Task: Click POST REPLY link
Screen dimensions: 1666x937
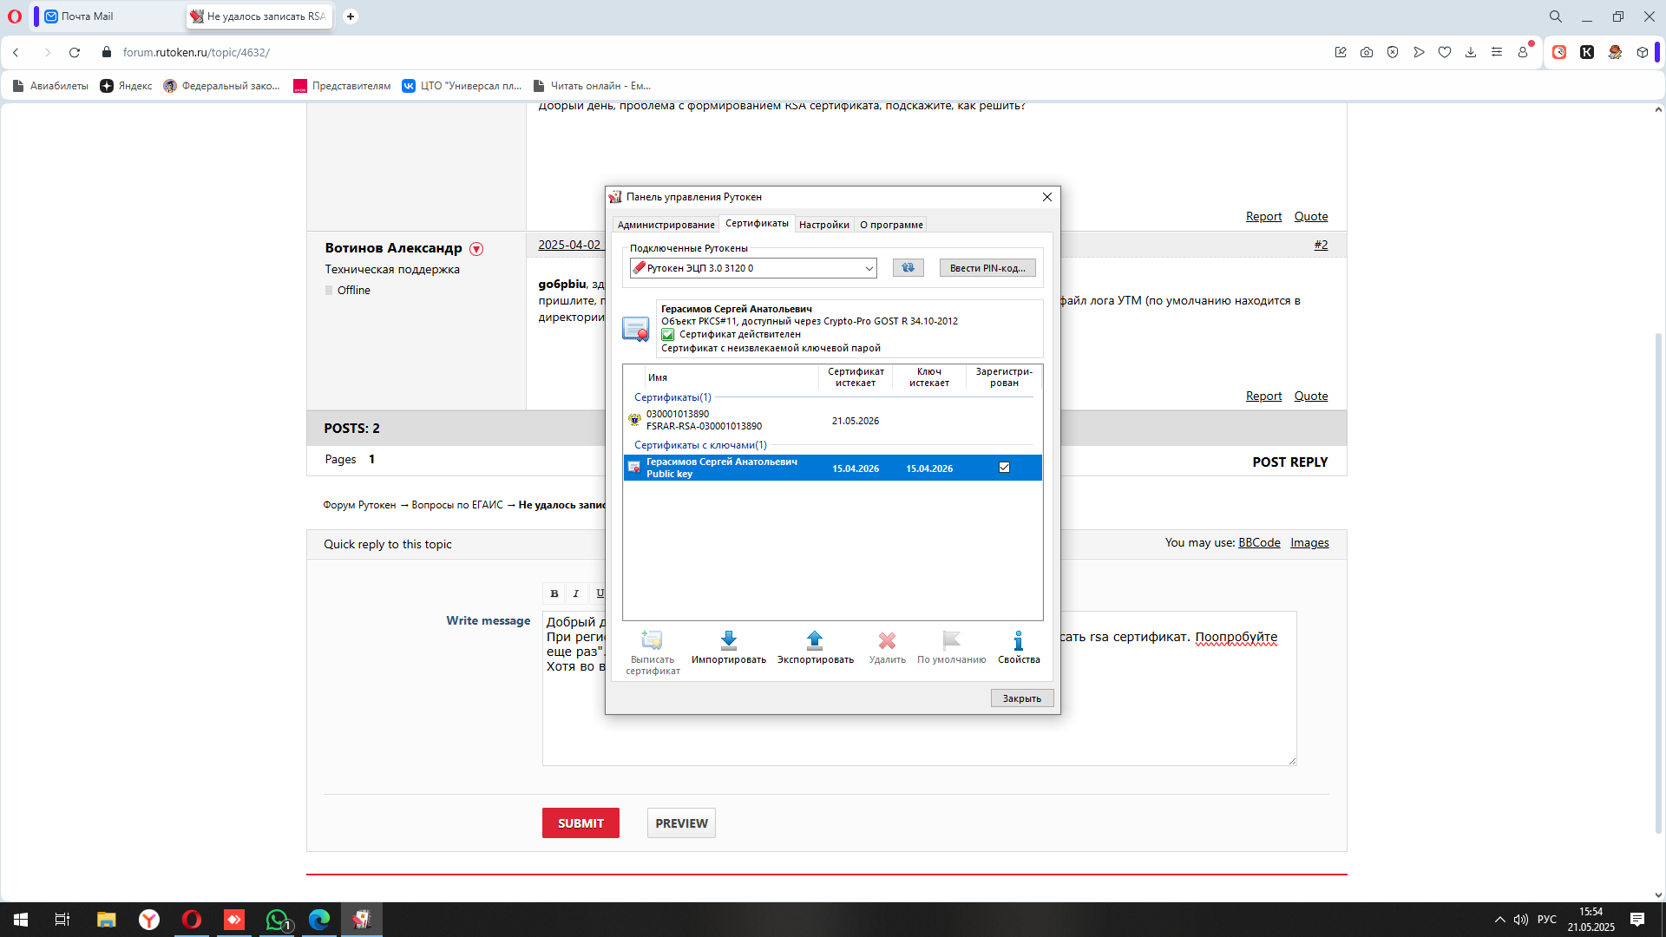Action: 1289,462
